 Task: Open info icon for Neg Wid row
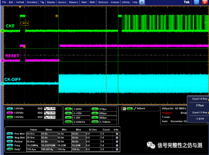click(x=117, y=138)
